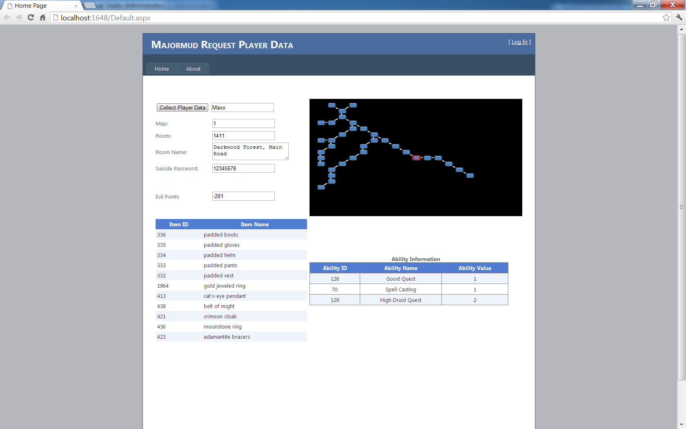
Task: Select the padded pants row
Action: [231, 265]
